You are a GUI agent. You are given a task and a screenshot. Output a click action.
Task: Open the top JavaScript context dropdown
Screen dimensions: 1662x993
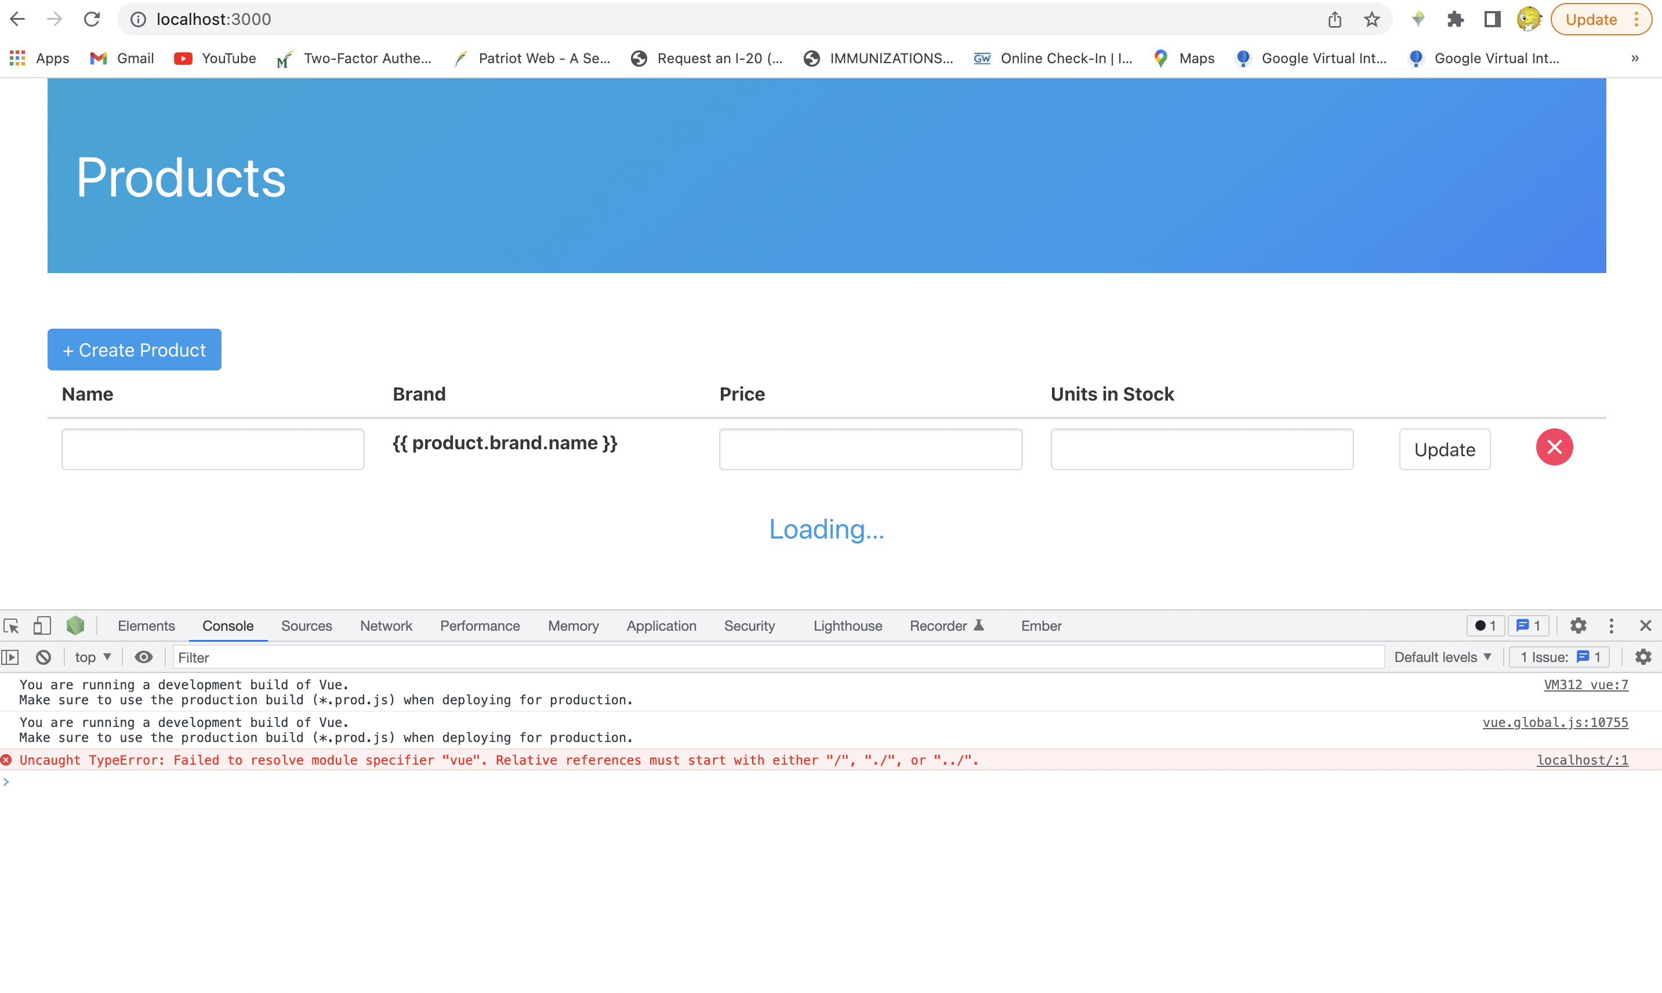(92, 657)
